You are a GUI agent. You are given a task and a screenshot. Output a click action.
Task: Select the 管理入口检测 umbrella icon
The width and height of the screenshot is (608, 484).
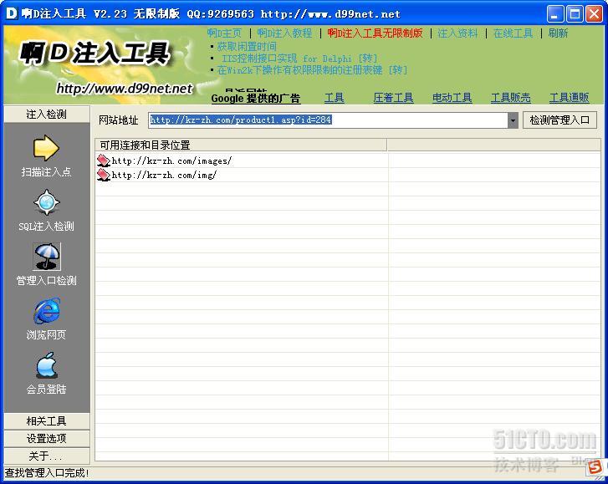(47, 256)
